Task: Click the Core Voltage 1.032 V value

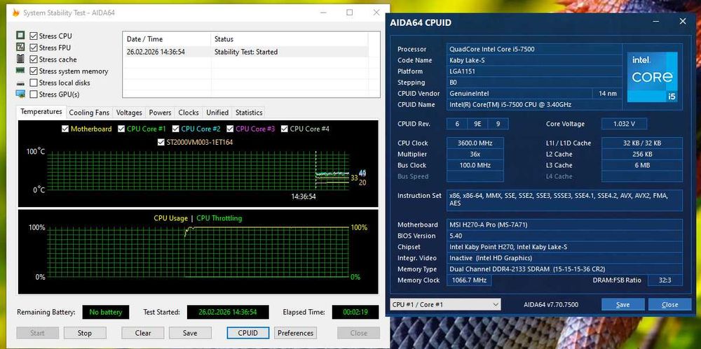Action: pyautogui.click(x=625, y=124)
